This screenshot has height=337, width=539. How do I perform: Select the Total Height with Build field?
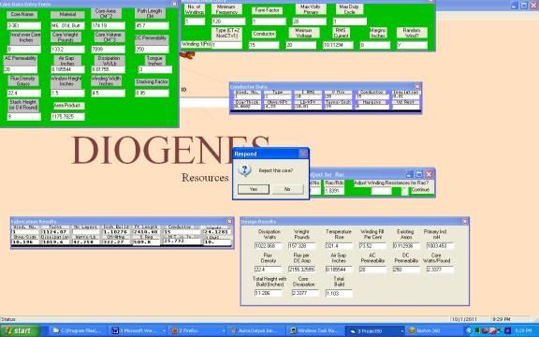(x=269, y=293)
